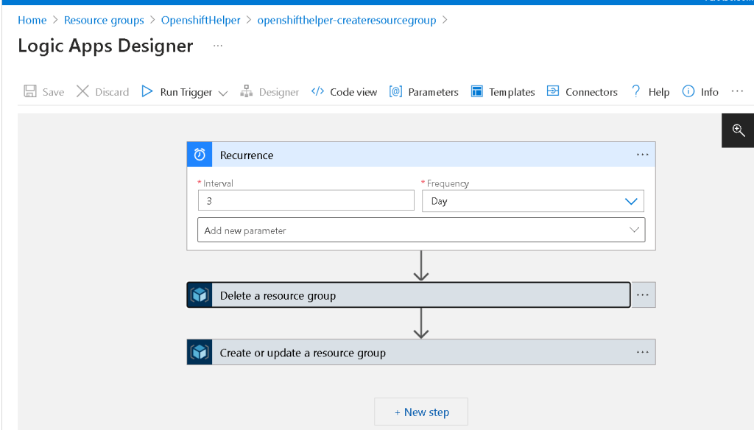The width and height of the screenshot is (754, 430).
Task: Switch to Code view
Action: coord(353,92)
